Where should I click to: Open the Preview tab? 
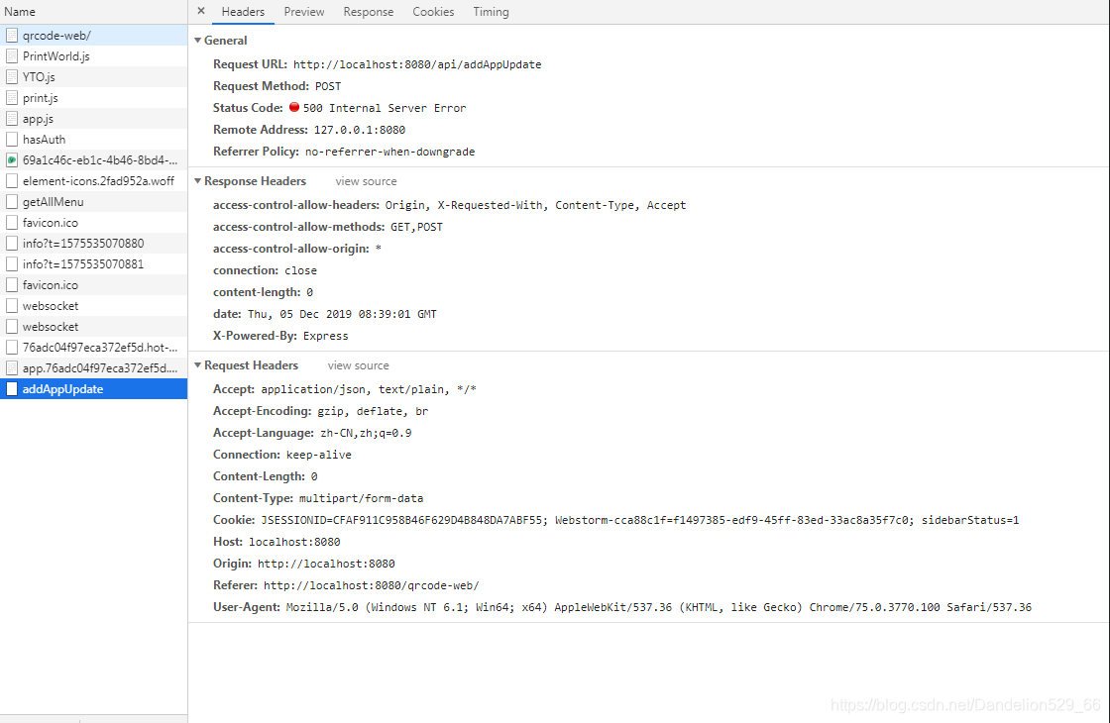click(x=303, y=12)
